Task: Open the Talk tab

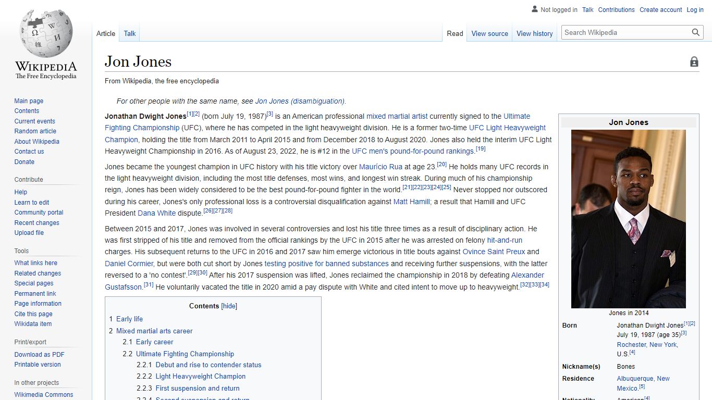Action: [x=130, y=33]
